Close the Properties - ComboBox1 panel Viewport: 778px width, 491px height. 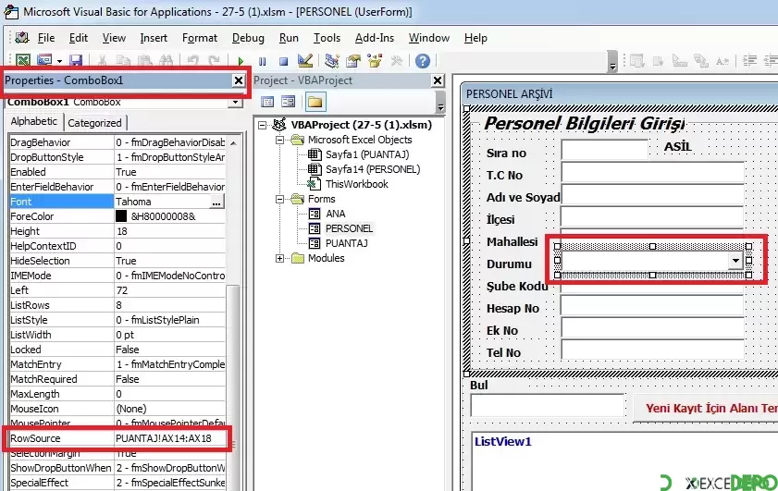click(238, 80)
